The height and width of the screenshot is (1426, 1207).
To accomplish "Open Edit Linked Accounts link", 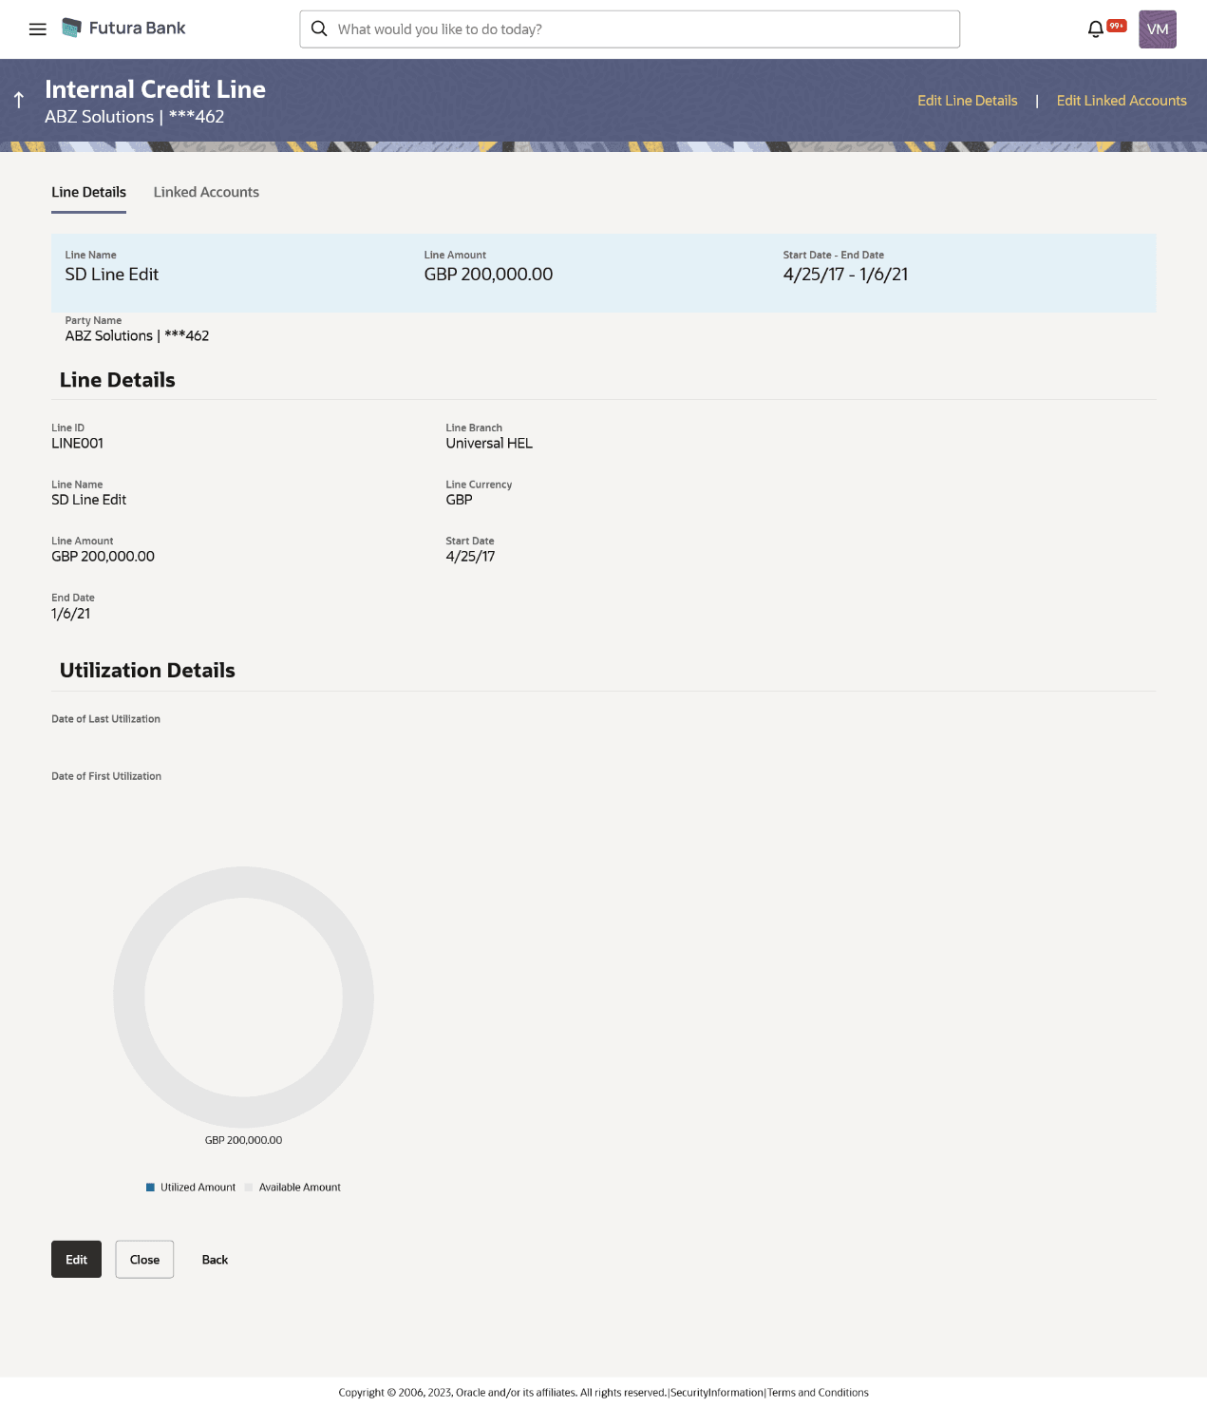I will (x=1122, y=101).
